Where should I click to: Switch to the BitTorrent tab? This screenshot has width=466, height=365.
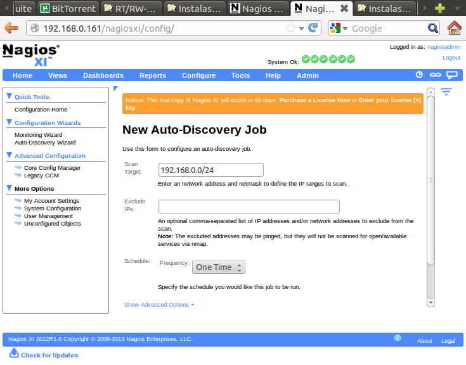[68, 8]
